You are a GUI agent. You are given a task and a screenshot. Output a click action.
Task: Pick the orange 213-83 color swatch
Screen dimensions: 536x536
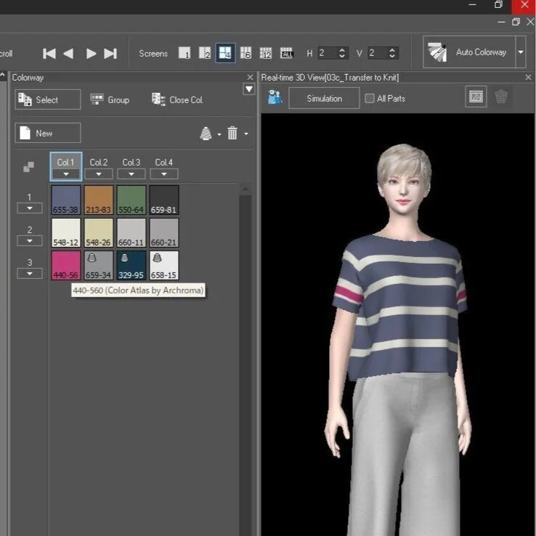pos(99,200)
